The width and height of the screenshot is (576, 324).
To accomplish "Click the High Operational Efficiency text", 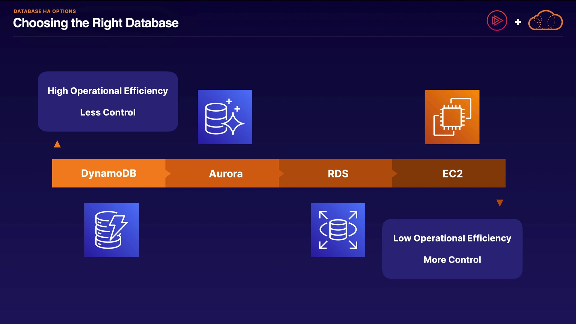I will (x=108, y=91).
